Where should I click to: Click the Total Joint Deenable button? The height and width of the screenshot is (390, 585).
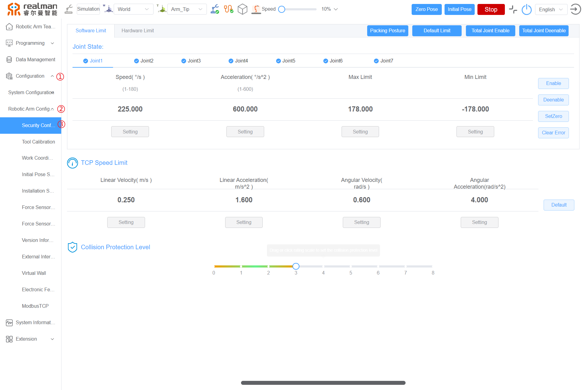coord(544,31)
